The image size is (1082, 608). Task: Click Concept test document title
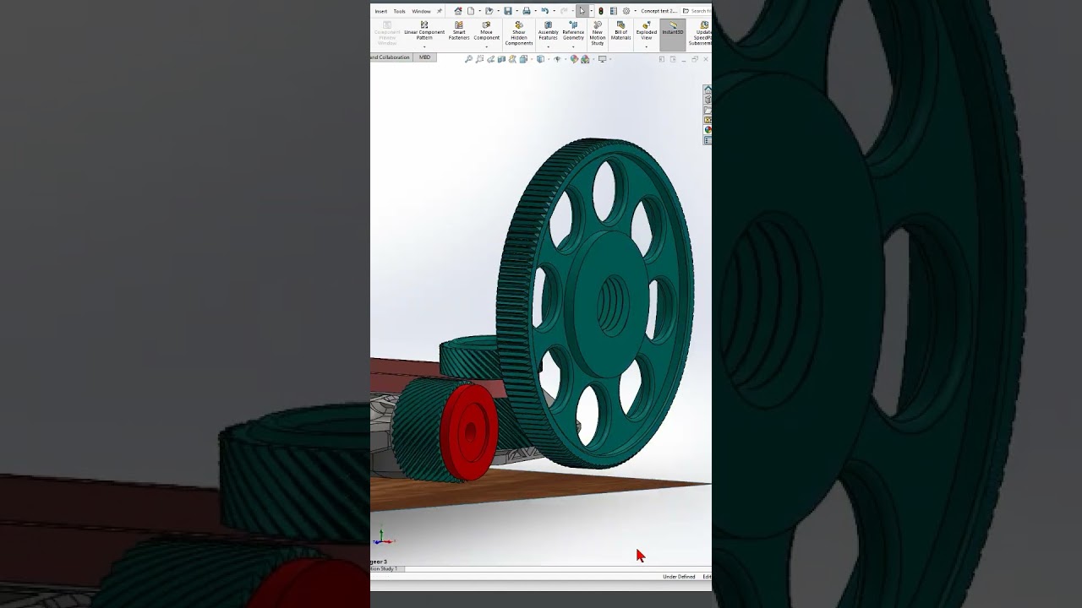tap(659, 11)
